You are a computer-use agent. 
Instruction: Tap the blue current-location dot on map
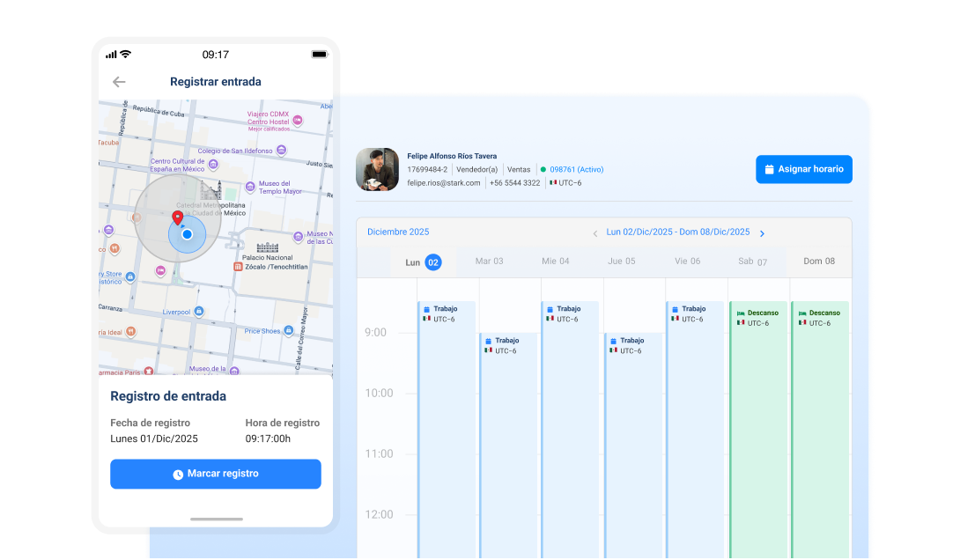(x=187, y=234)
